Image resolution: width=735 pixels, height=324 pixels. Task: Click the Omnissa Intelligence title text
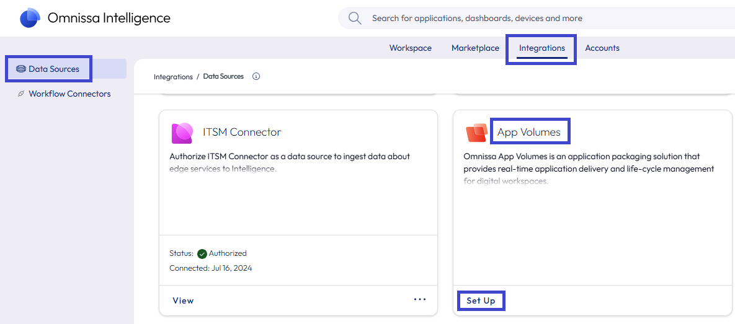tap(109, 18)
